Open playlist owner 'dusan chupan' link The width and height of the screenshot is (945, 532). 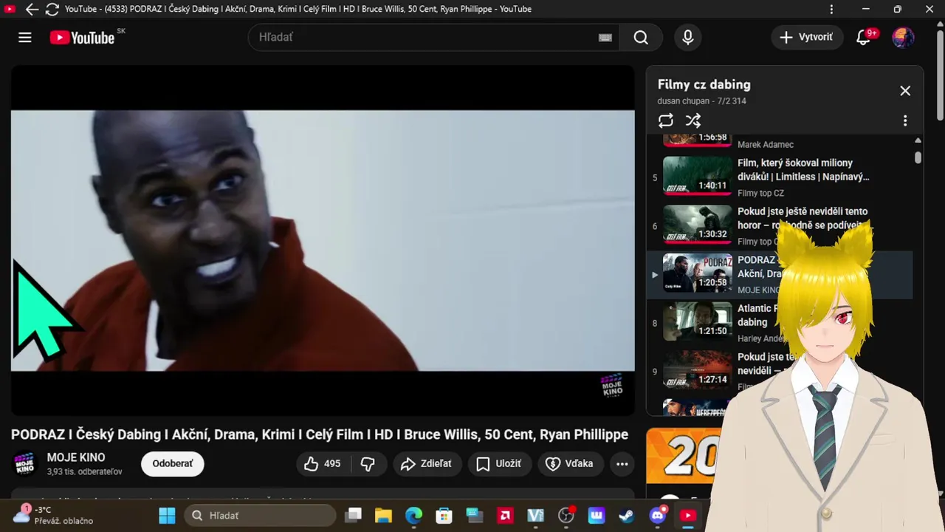pyautogui.click(x=684, y=101)
